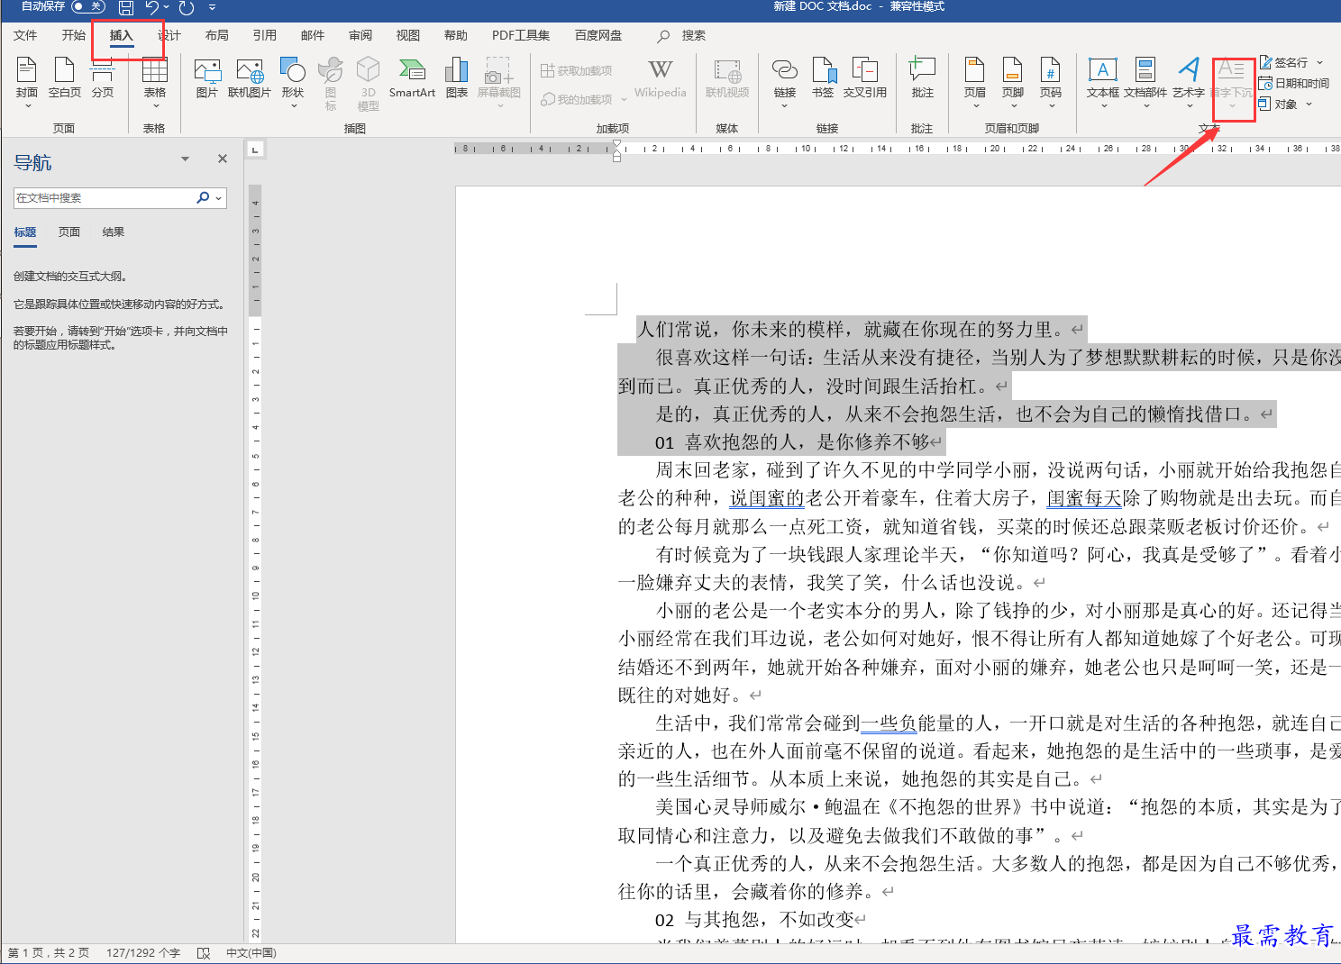Screen dimensions: 1341x964
Task: Open the header (页眉) menu
Action: tap(975, 81)
